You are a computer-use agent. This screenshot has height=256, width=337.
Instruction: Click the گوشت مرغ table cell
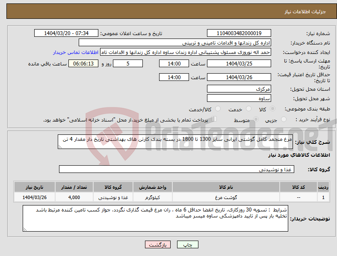click(x=226, y=197)
